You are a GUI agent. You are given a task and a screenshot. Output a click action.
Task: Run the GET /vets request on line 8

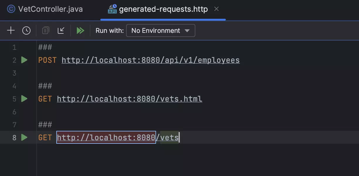pos(24,137)
